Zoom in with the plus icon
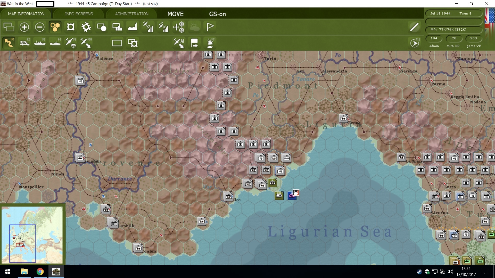 [x=24, y=27]
